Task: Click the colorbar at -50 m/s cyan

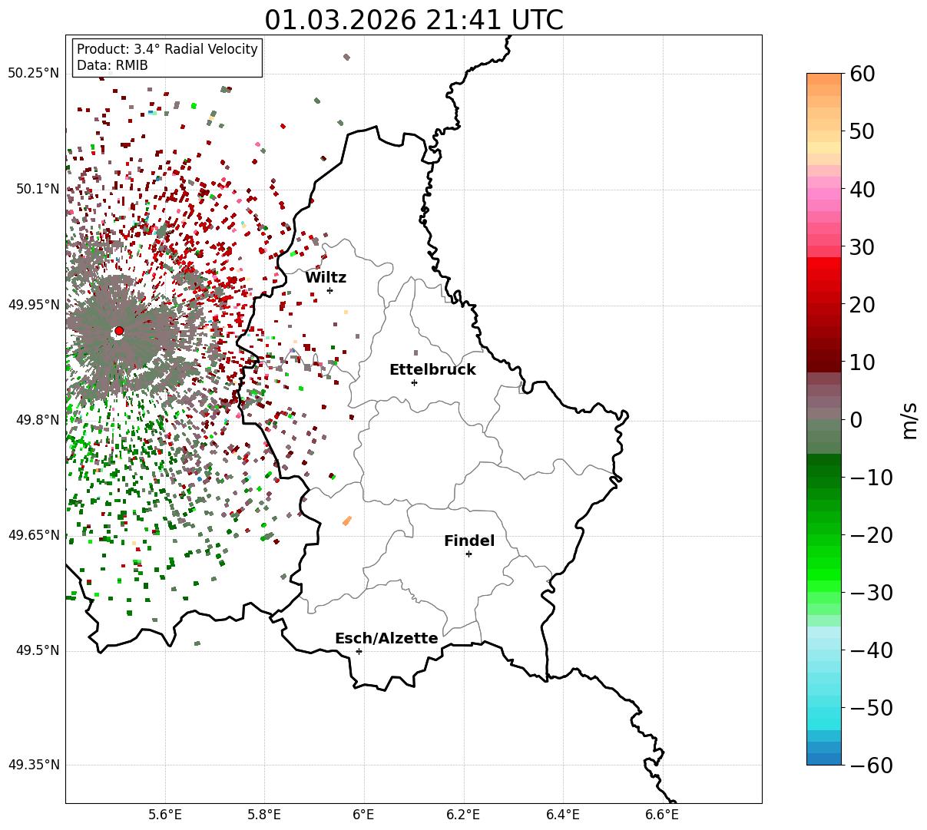Action: tap(824, 707)
